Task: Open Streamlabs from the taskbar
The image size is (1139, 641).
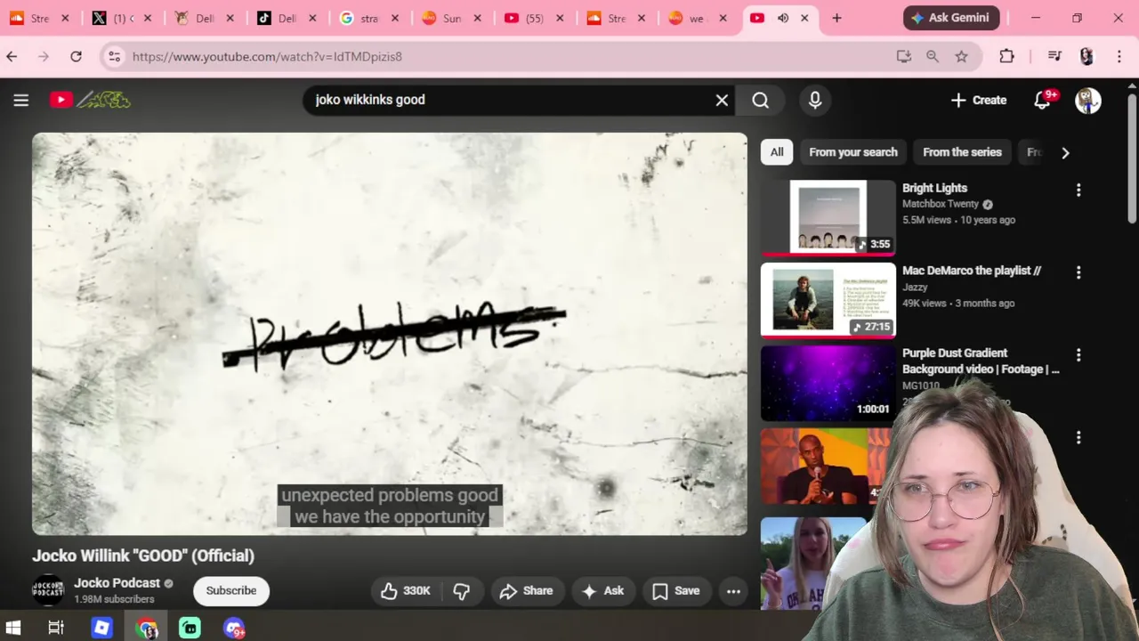Action: tap(190, 629)
